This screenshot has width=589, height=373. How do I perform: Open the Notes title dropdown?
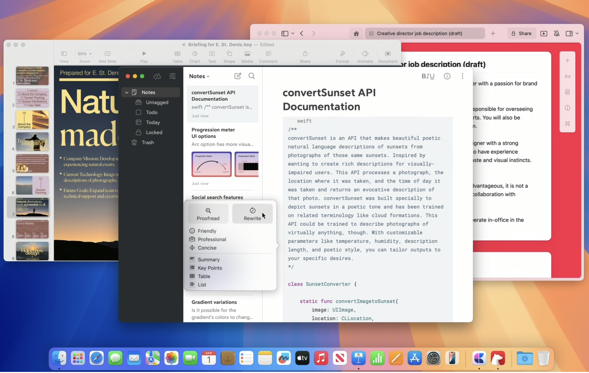pos(199,76)
